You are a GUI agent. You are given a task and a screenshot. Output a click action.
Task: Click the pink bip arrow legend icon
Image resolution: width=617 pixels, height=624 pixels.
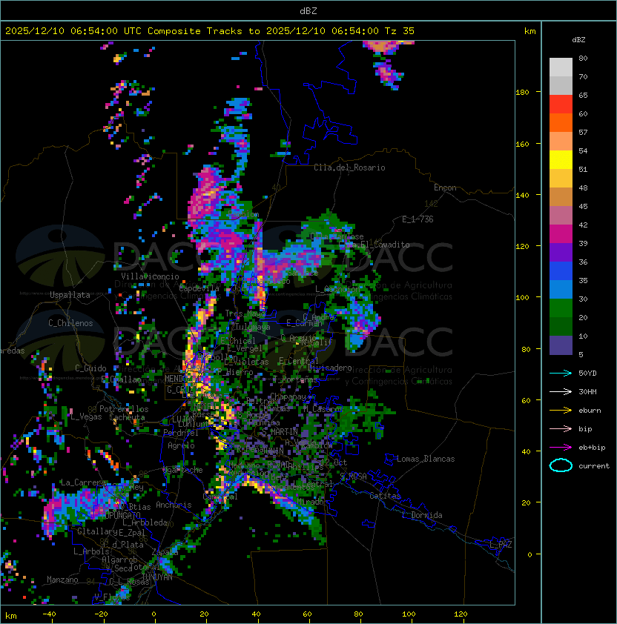pyautogui.click(x=561, y=428)
